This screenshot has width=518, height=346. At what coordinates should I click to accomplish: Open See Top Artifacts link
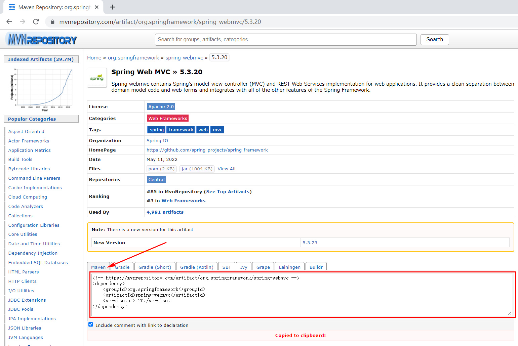[228, 192]
